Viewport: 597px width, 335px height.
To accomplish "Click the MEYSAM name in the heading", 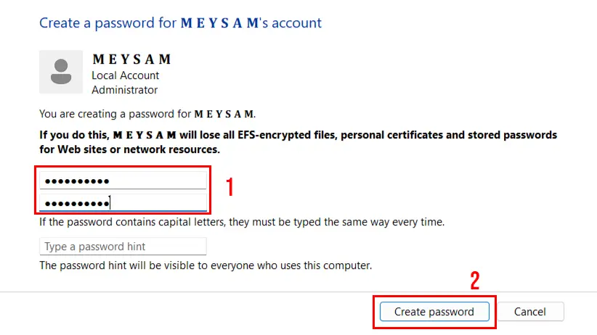I will (x=220, y=23).
